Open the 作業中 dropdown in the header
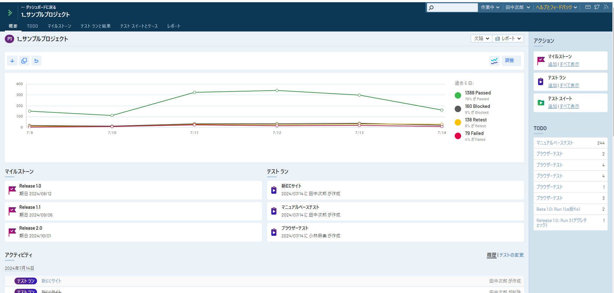 (x=490, y=7)
